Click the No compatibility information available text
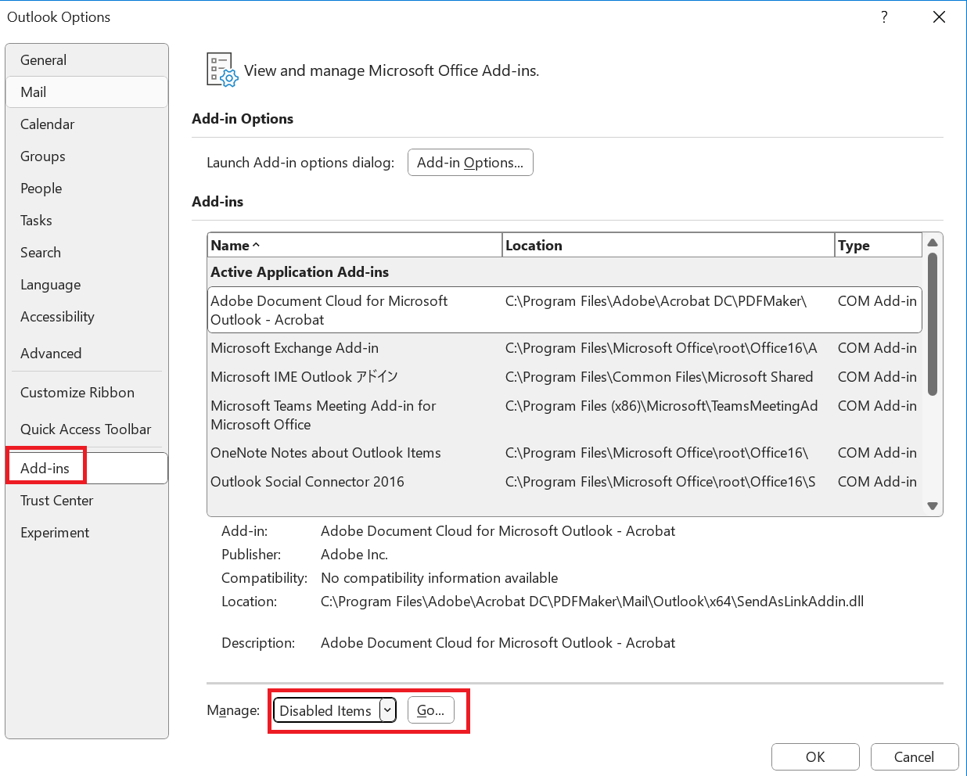 point(440,578)
